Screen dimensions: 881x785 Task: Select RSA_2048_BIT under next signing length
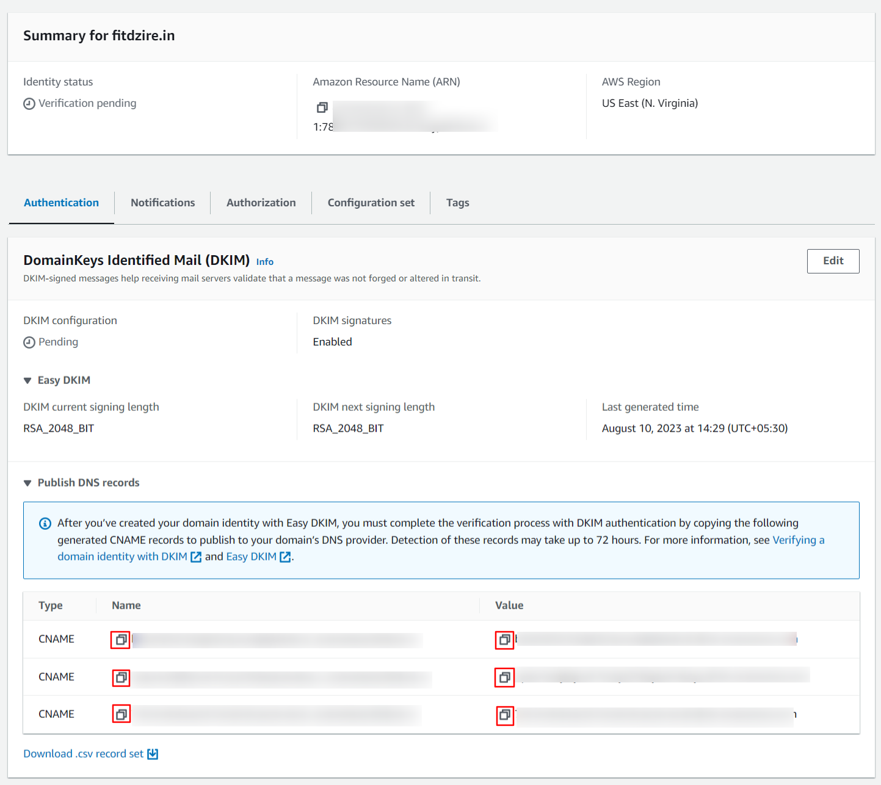pos(348,429)
